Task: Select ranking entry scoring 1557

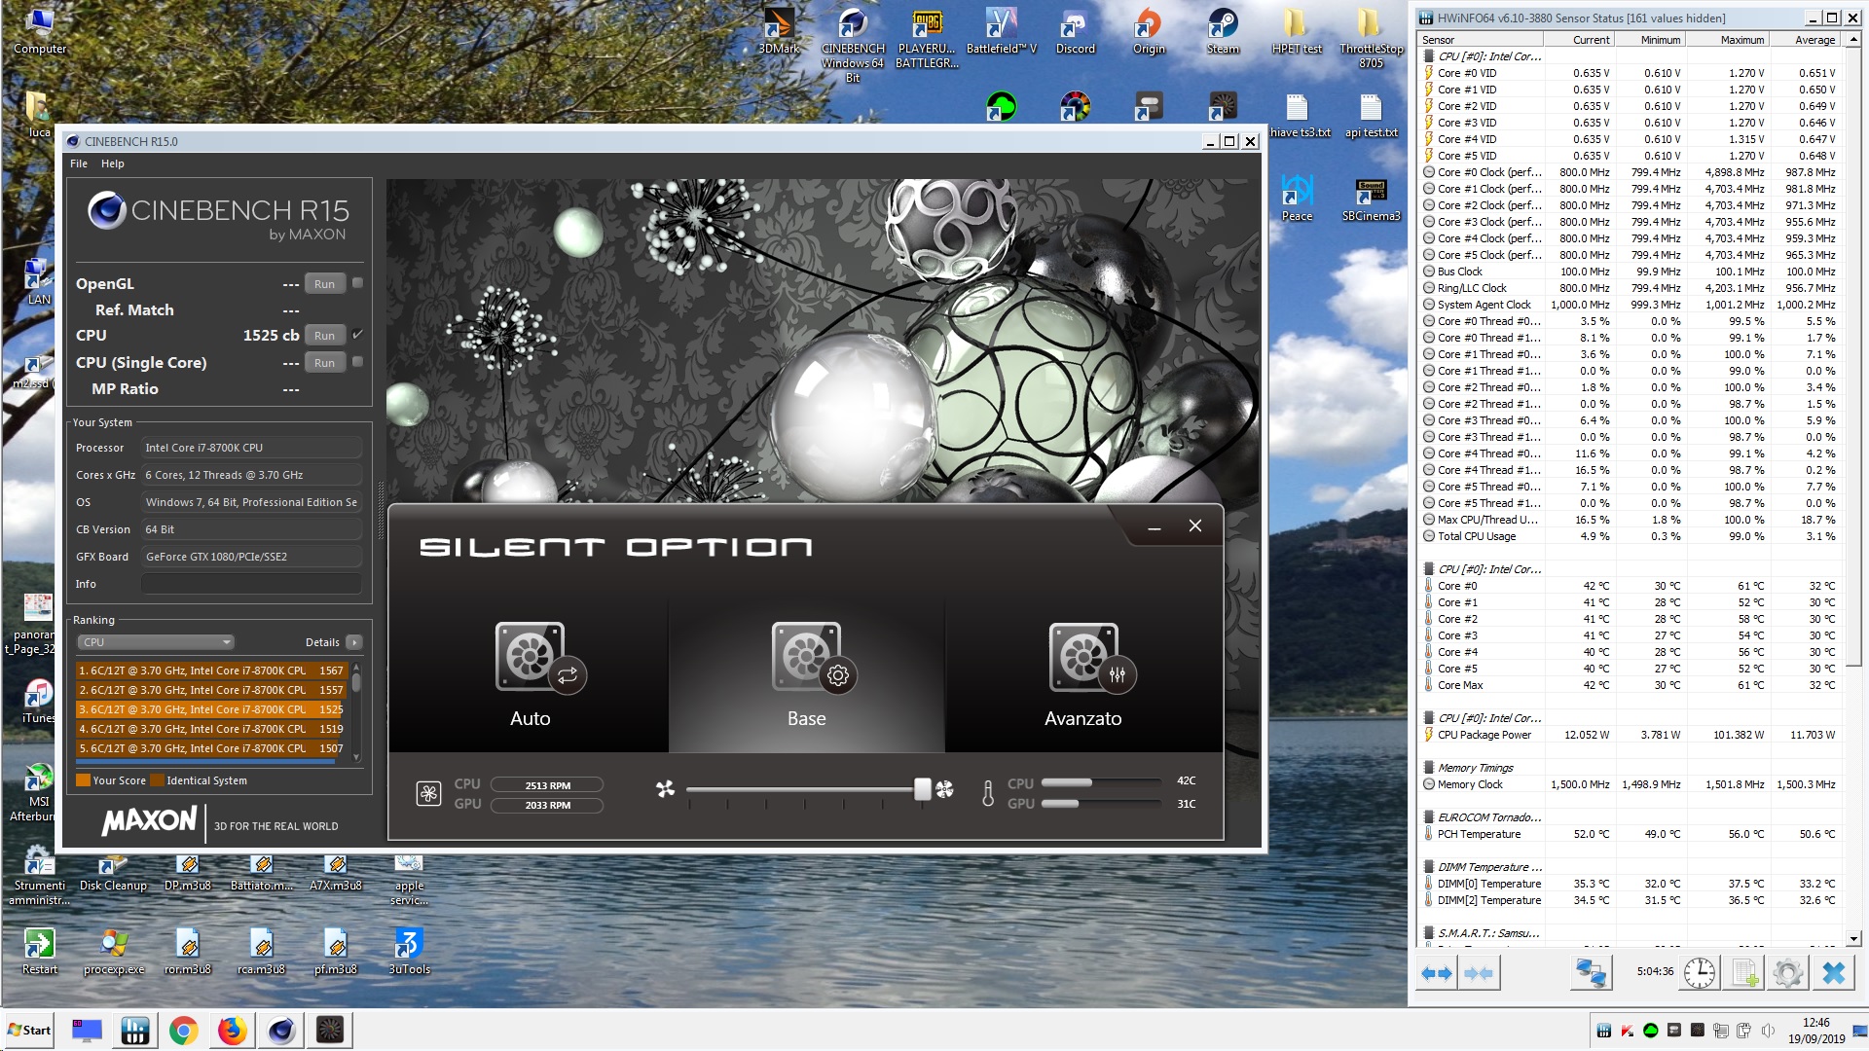Action: 210,690
